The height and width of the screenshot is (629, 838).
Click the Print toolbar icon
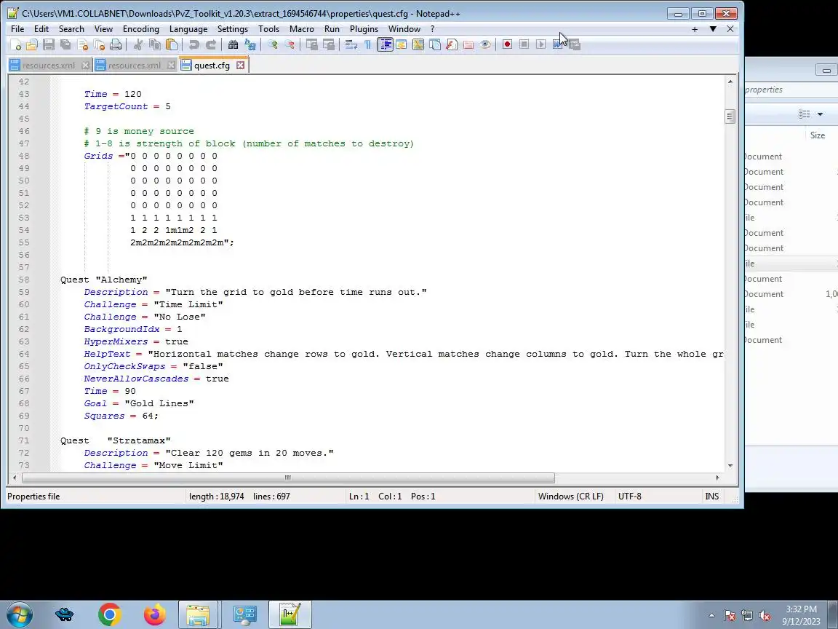pos(116,44)
